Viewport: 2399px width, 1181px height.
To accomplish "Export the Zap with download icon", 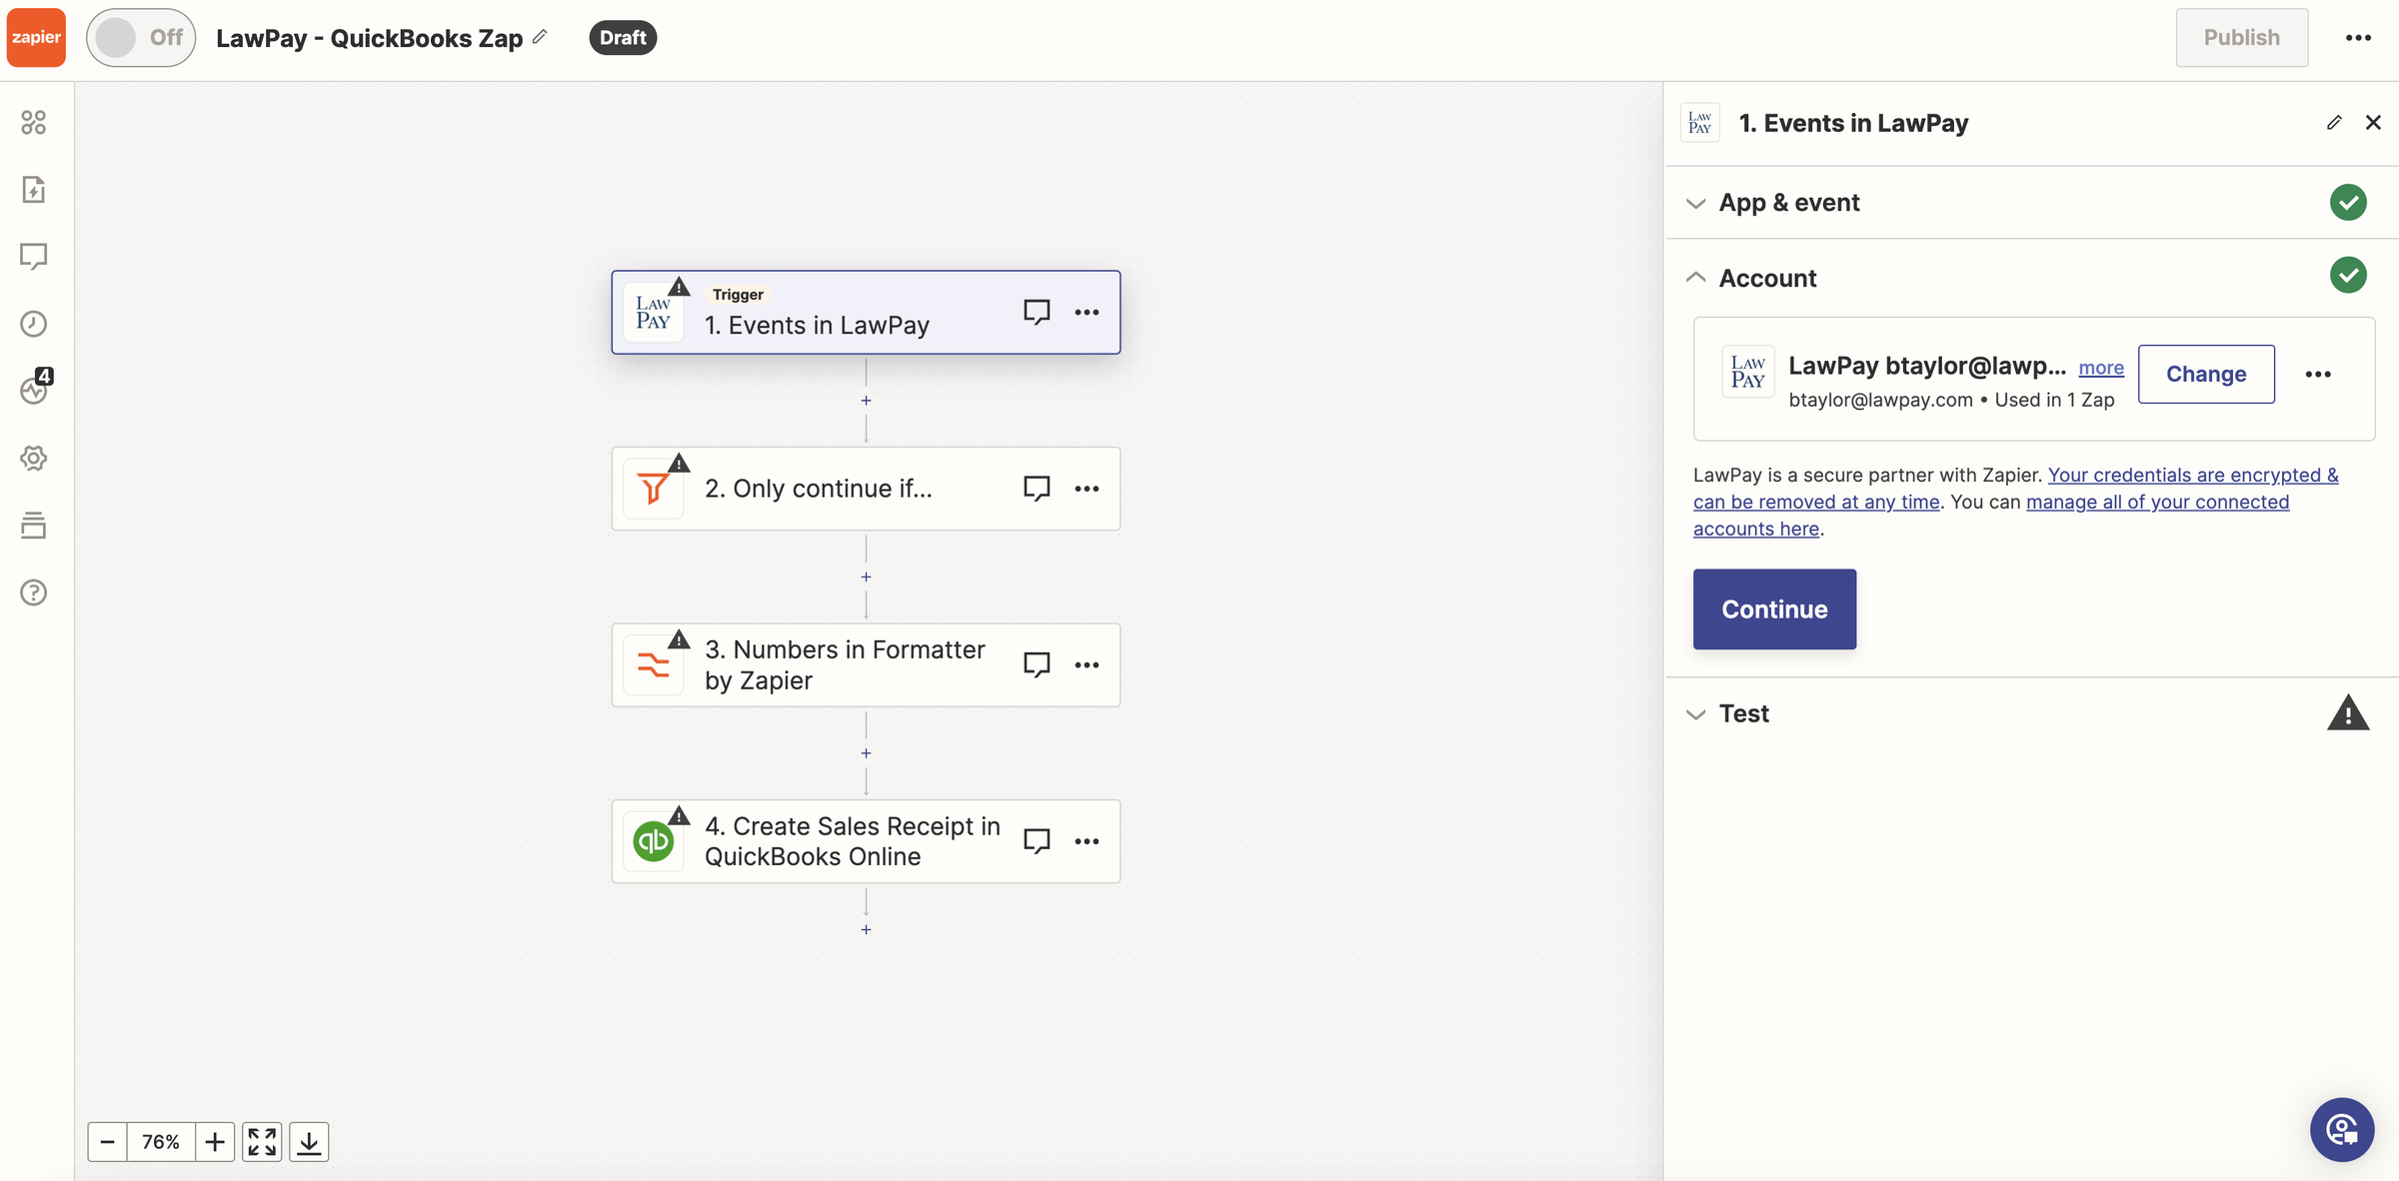I will (309, 1141).
